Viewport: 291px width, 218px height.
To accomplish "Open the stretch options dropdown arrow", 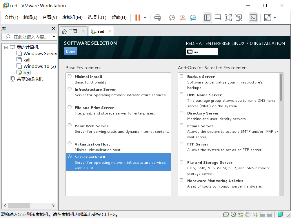I will coord(275,18).
